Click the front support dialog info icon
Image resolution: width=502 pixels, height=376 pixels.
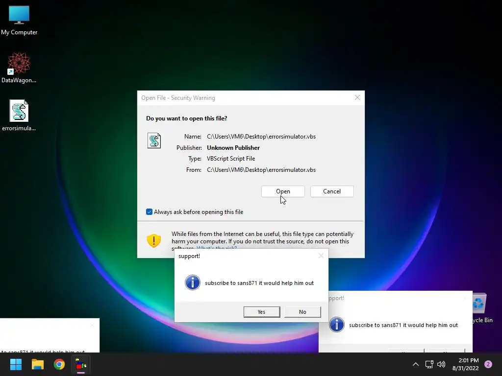(x=192, y=282)
